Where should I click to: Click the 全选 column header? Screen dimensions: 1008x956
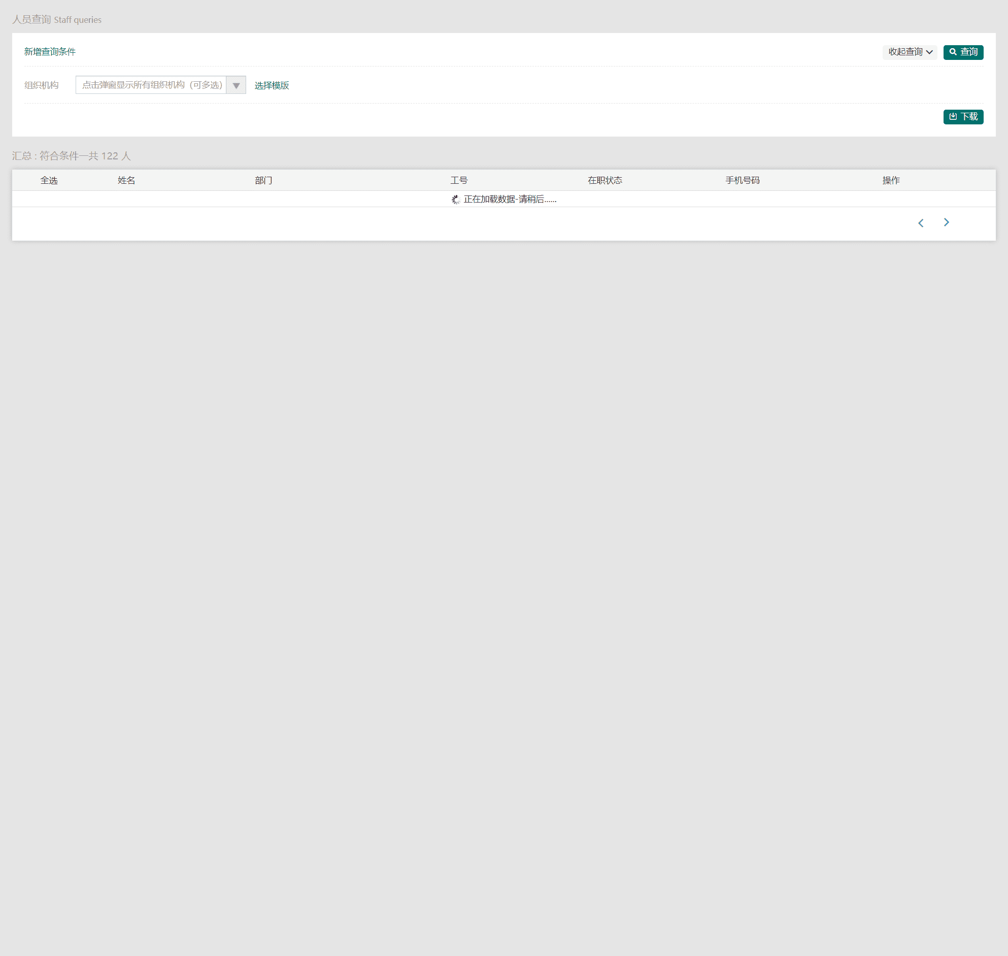(49, 180)
